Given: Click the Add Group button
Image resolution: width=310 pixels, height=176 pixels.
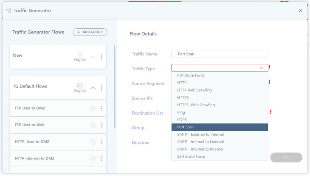Looking at the screenshot, I should [x=90, y=32].
